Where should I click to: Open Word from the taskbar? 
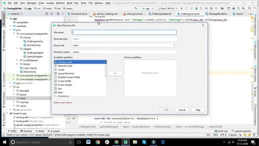[x=88, y=142]
